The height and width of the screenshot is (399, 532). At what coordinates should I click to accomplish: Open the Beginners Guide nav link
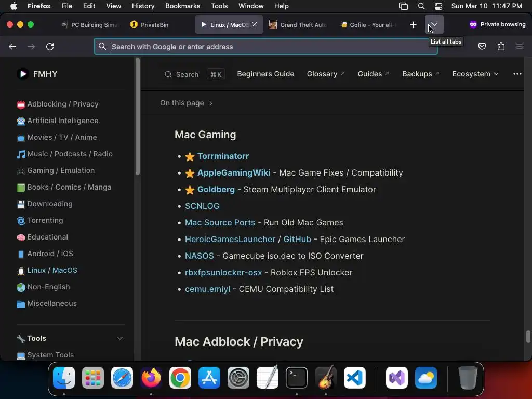pyautogui.click(x=265, y=74)
